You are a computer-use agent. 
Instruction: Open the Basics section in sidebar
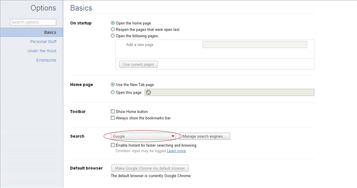(x=32, y=32)
